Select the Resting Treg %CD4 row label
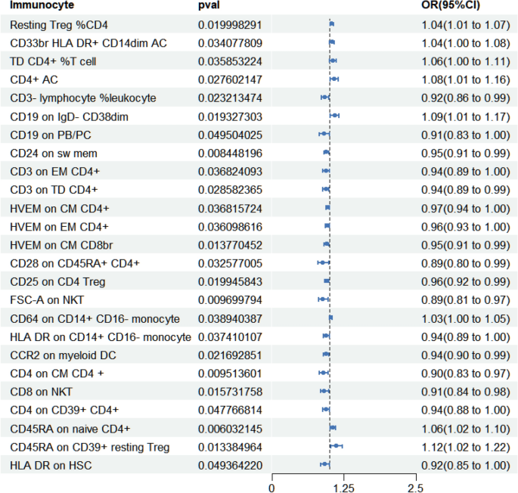 (59, 25)
